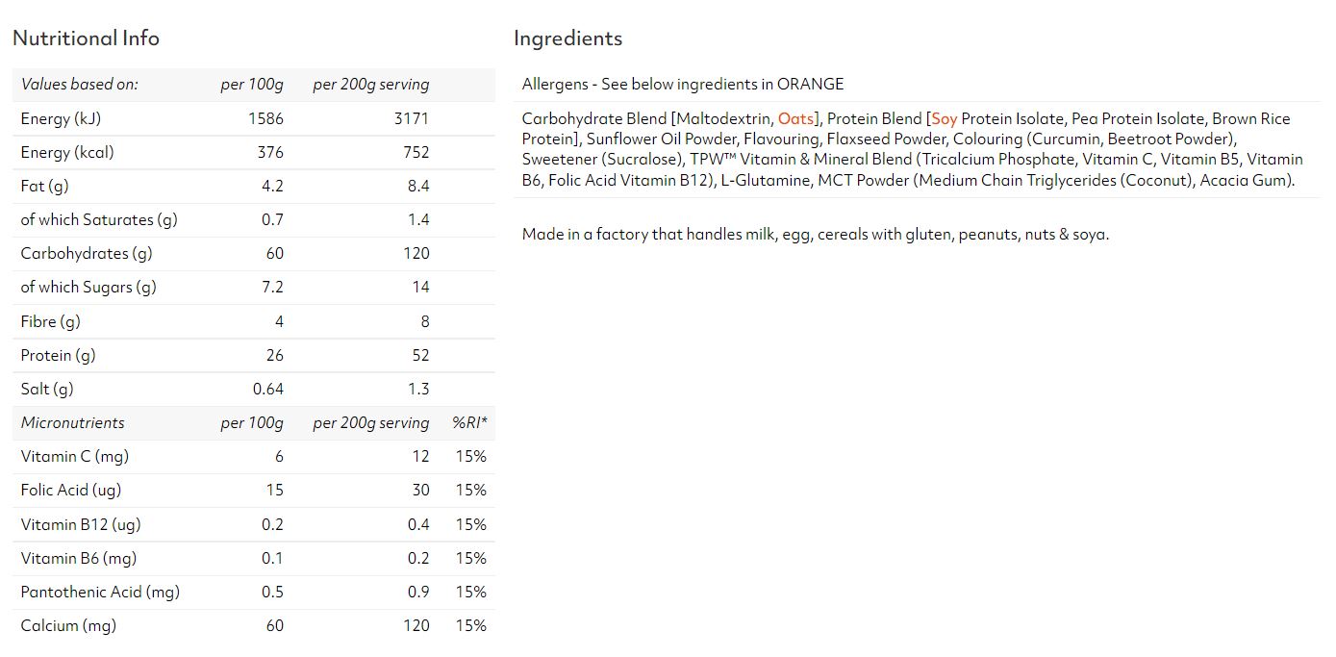Select the Energy (kJ) row label
Viewport: 1336px width, 657px height.
tap(61, 118)
